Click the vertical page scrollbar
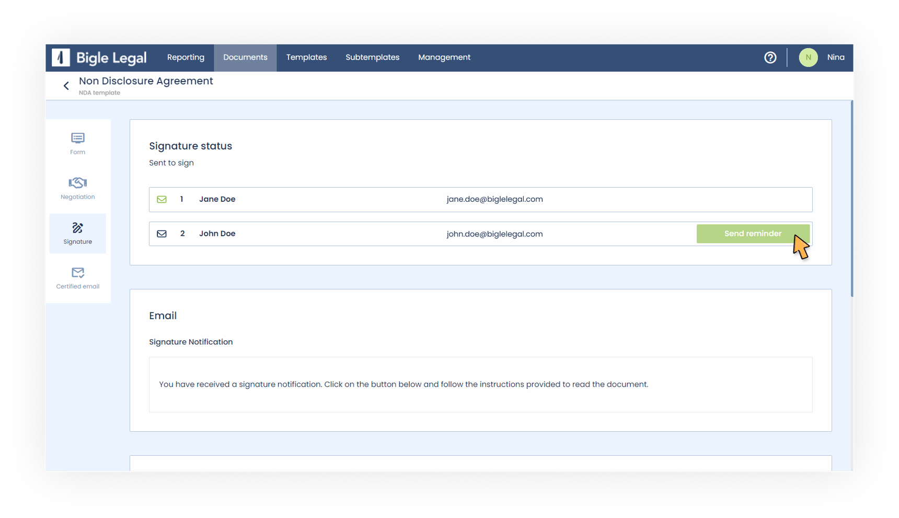Image resolution: width=899 pixels, height=518 pixels. pos(852,199)
